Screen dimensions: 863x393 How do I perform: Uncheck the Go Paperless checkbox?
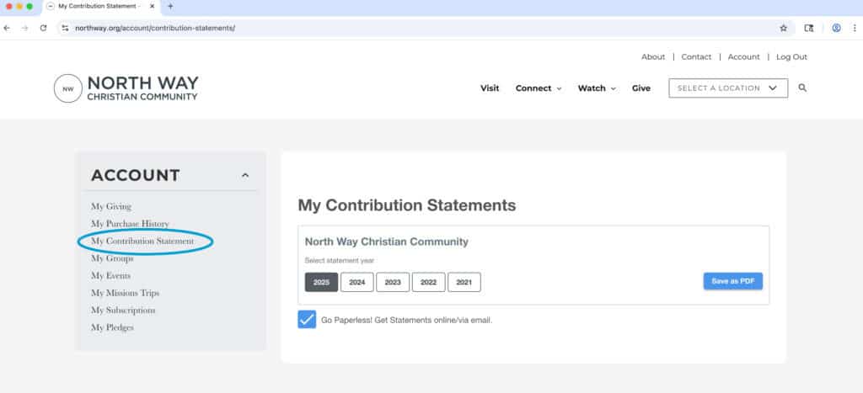click(307, 320)
